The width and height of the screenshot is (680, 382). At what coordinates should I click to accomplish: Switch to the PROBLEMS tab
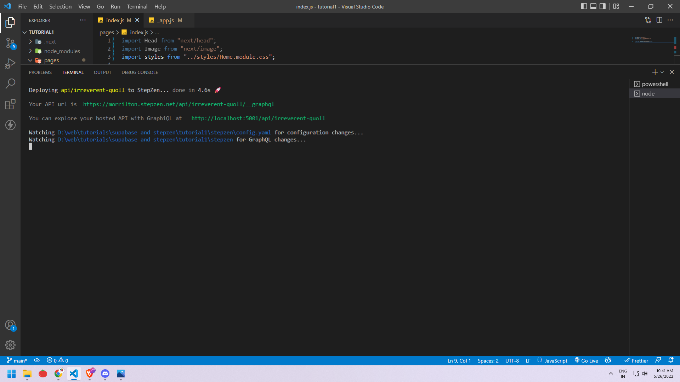click(40, 72)
